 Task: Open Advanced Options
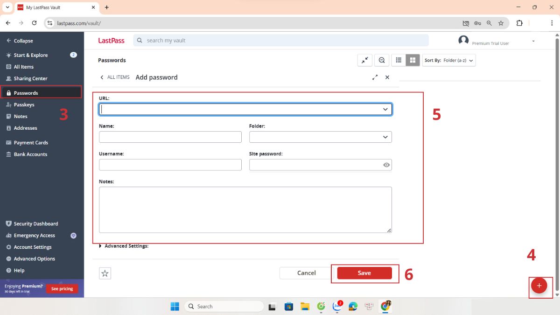[30, 259]
